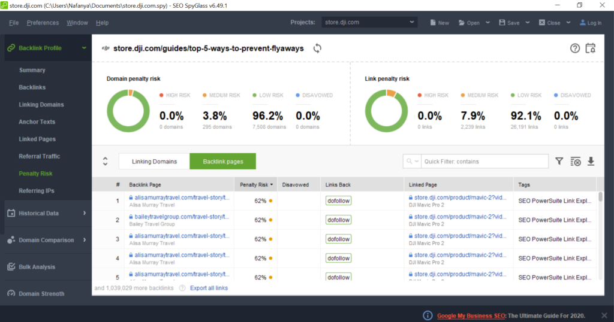Expand the Domain Comparison section chevron
This screenshot has width=614, height=322.
click(x=84, y=240)
